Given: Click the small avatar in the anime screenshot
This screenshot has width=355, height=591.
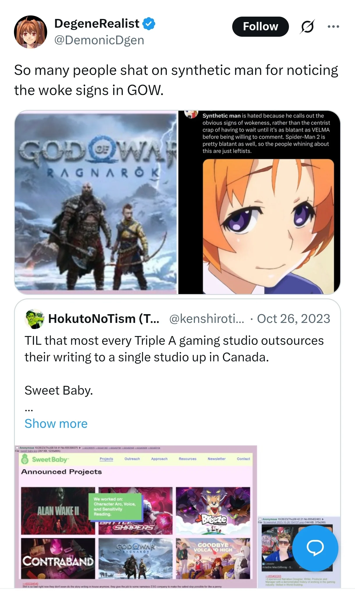Looking at the screenshot, I should [191, 114].
